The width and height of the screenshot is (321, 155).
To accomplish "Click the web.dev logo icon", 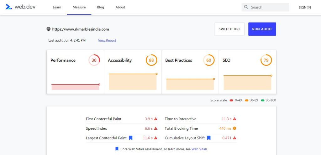I will point(9,7).
